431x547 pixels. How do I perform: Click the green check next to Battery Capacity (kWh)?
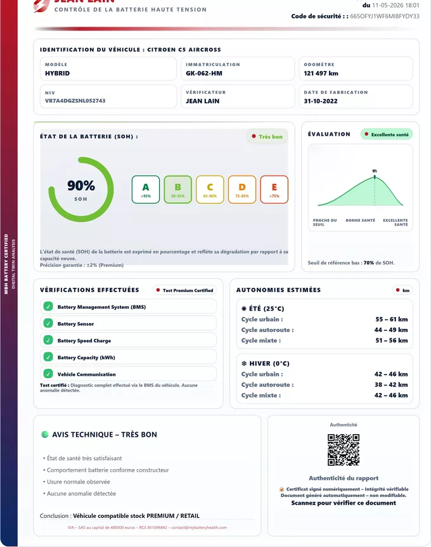[x=48, y=357]
